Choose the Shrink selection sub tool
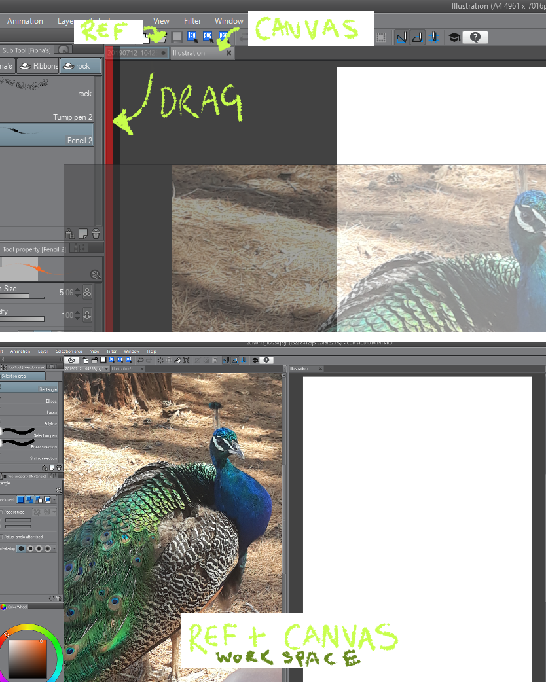546x682 pixels. click(x=29, y=457)
